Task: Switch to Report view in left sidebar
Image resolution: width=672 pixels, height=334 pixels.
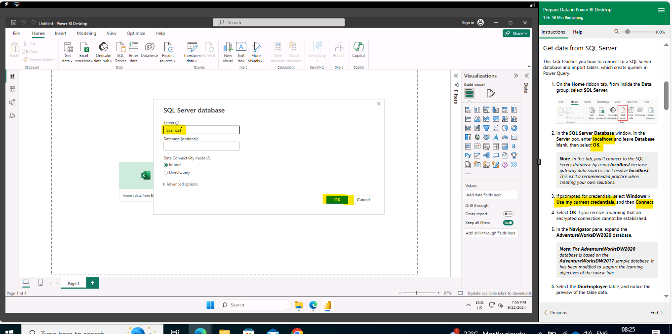Action: 12,76
